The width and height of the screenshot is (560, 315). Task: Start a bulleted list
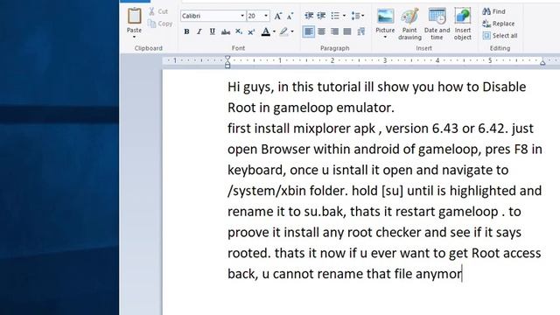point(335,16)
